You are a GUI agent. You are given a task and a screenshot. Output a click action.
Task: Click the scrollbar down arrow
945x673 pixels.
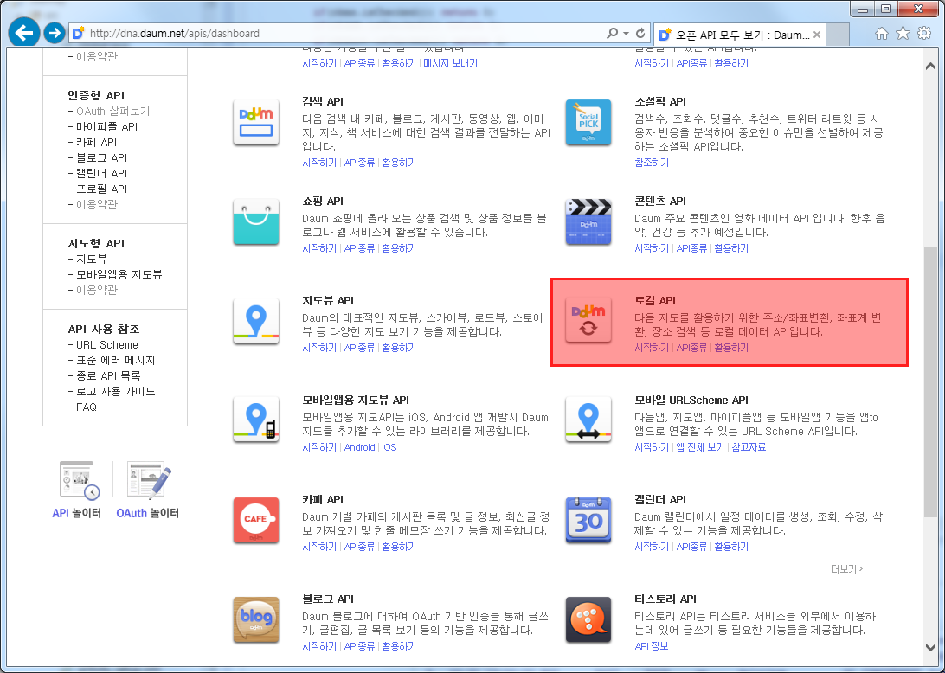coord(930,646)
